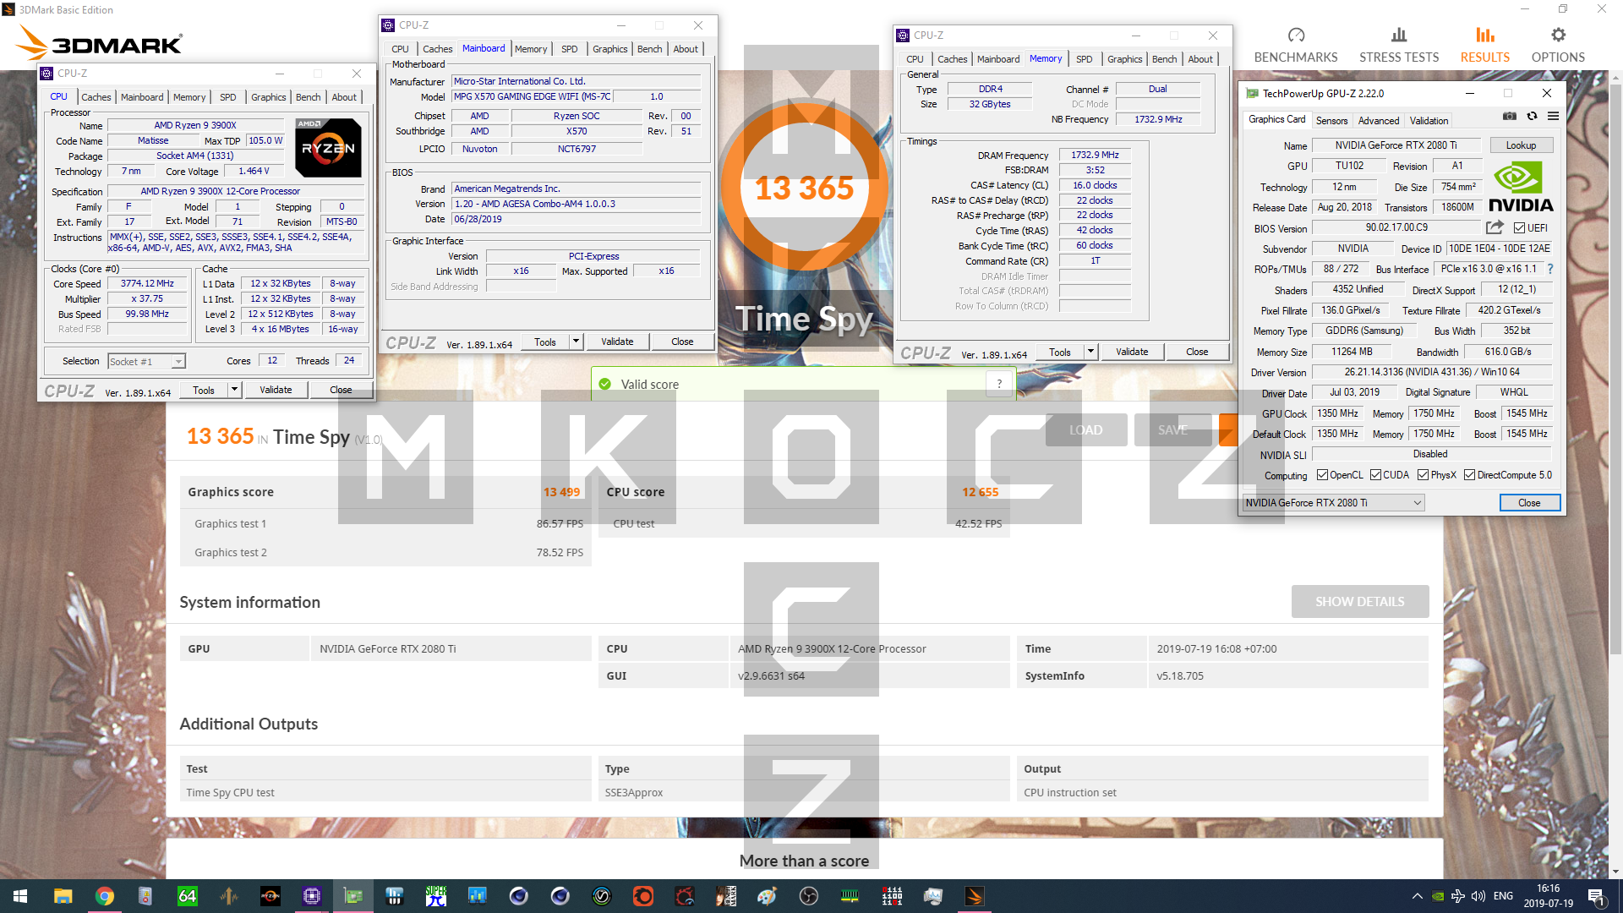1623x913 pixels.
Task: Switch to 3DMark via its taskbar icon
Action: tap(974, 896)
